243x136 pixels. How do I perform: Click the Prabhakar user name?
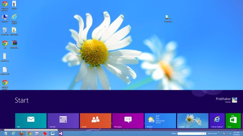coord(223,99)
